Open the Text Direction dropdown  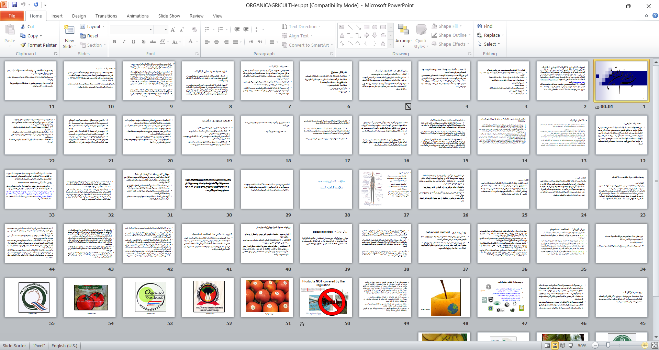301,26
